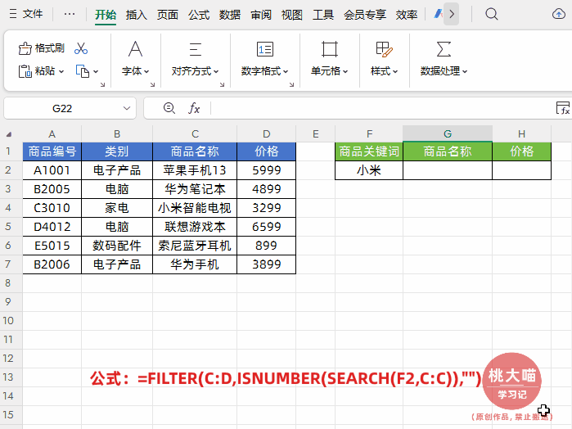Screen dimensions: 572x429
Task: Open the font settings dialog launcher
Action: coord(152,84)
